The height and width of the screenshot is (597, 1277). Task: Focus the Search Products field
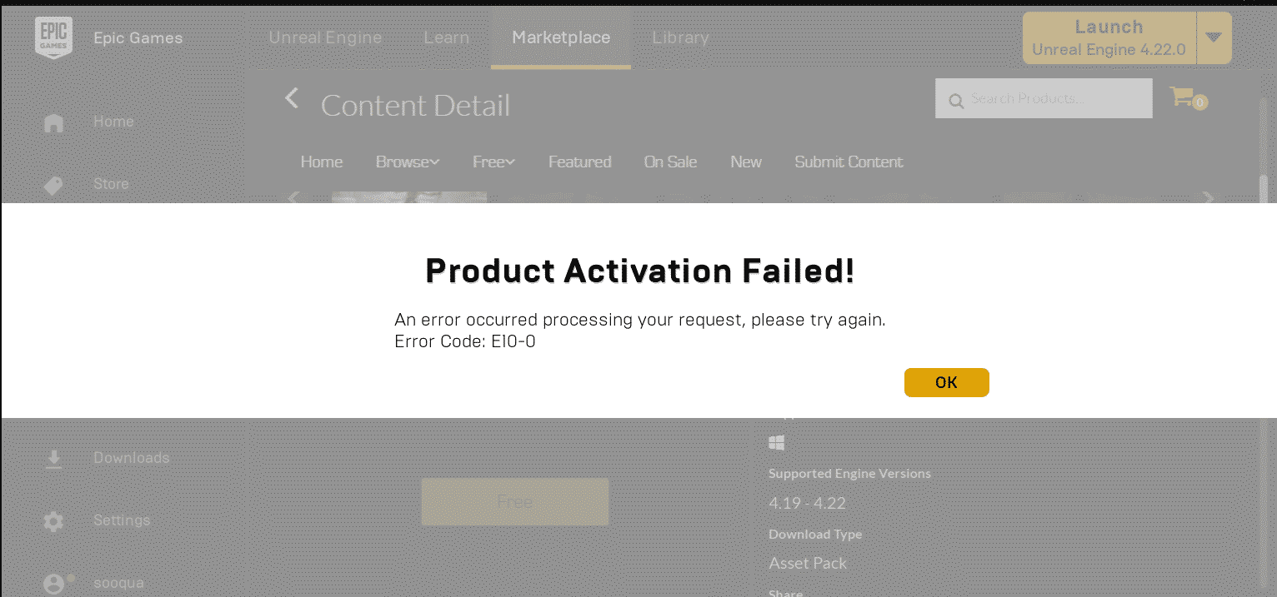tap(1044, 98)
